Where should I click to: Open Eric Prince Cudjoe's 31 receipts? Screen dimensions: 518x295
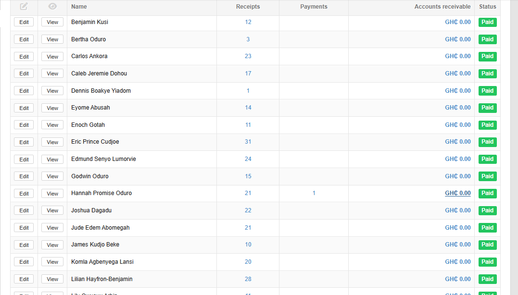pos(248,142)
